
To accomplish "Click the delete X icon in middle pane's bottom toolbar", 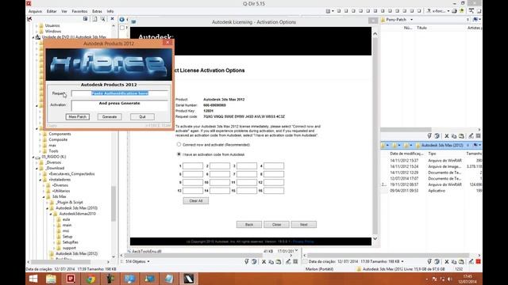I will tap(264, 262).
